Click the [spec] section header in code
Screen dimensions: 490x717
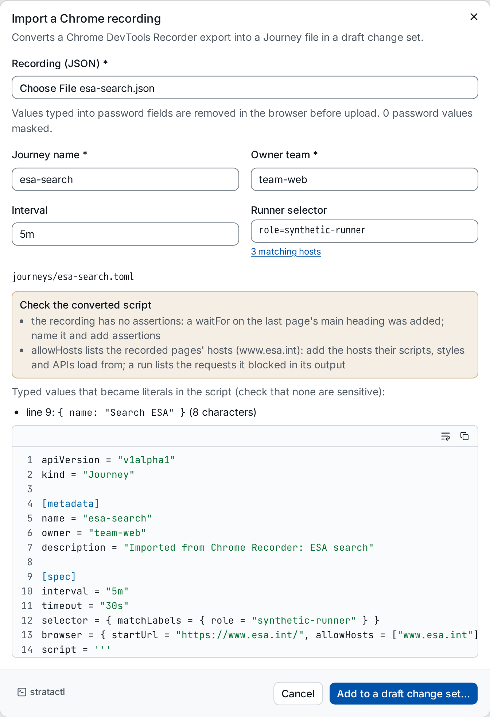[x=59, y=577]
